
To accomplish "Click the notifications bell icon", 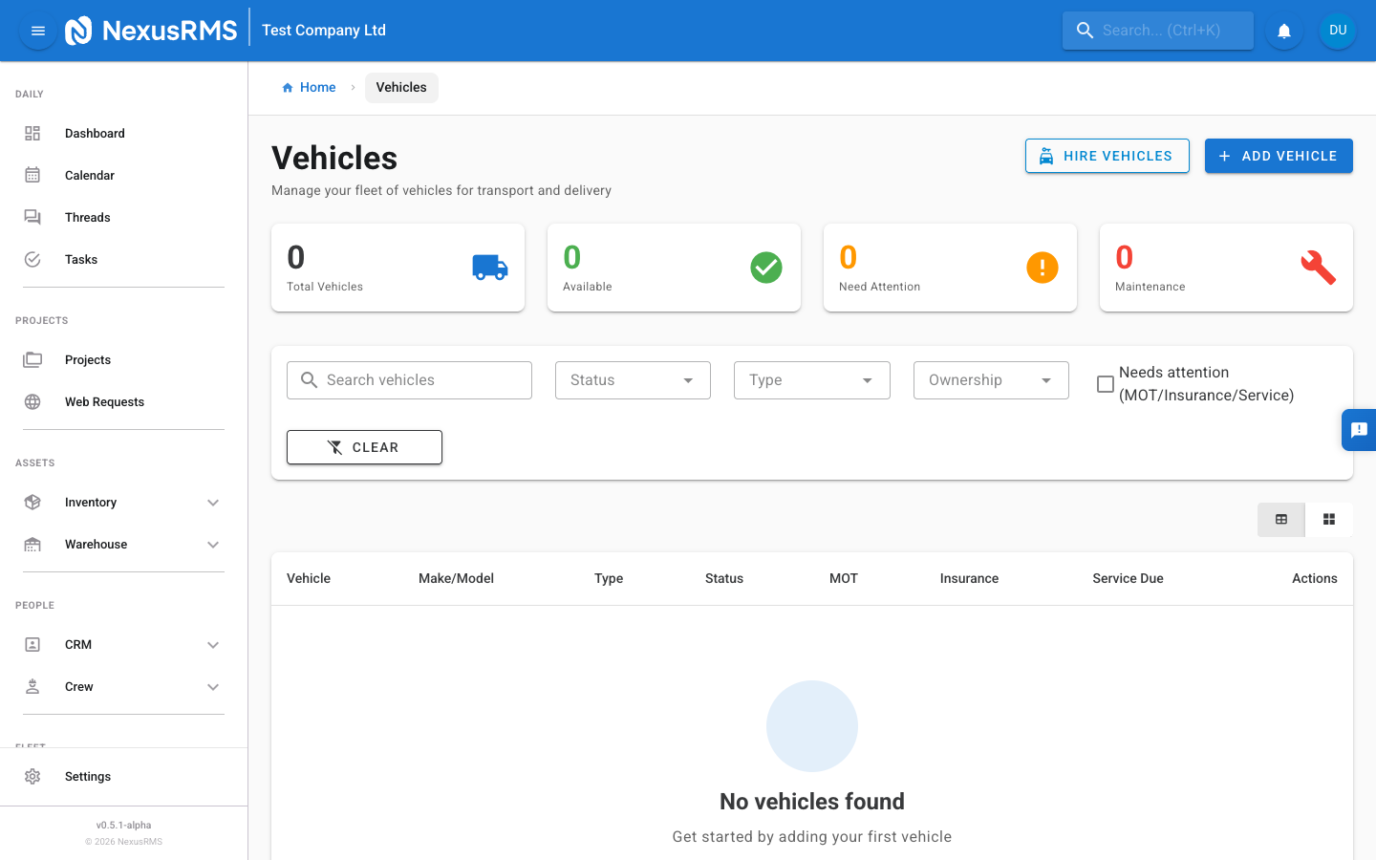I will coord(1283,30).
